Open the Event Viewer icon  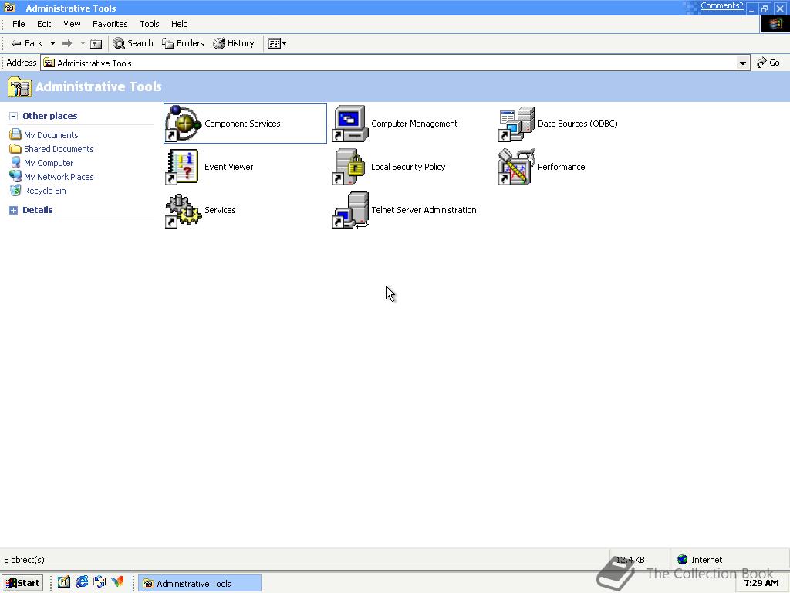click(x=184, y=167)
